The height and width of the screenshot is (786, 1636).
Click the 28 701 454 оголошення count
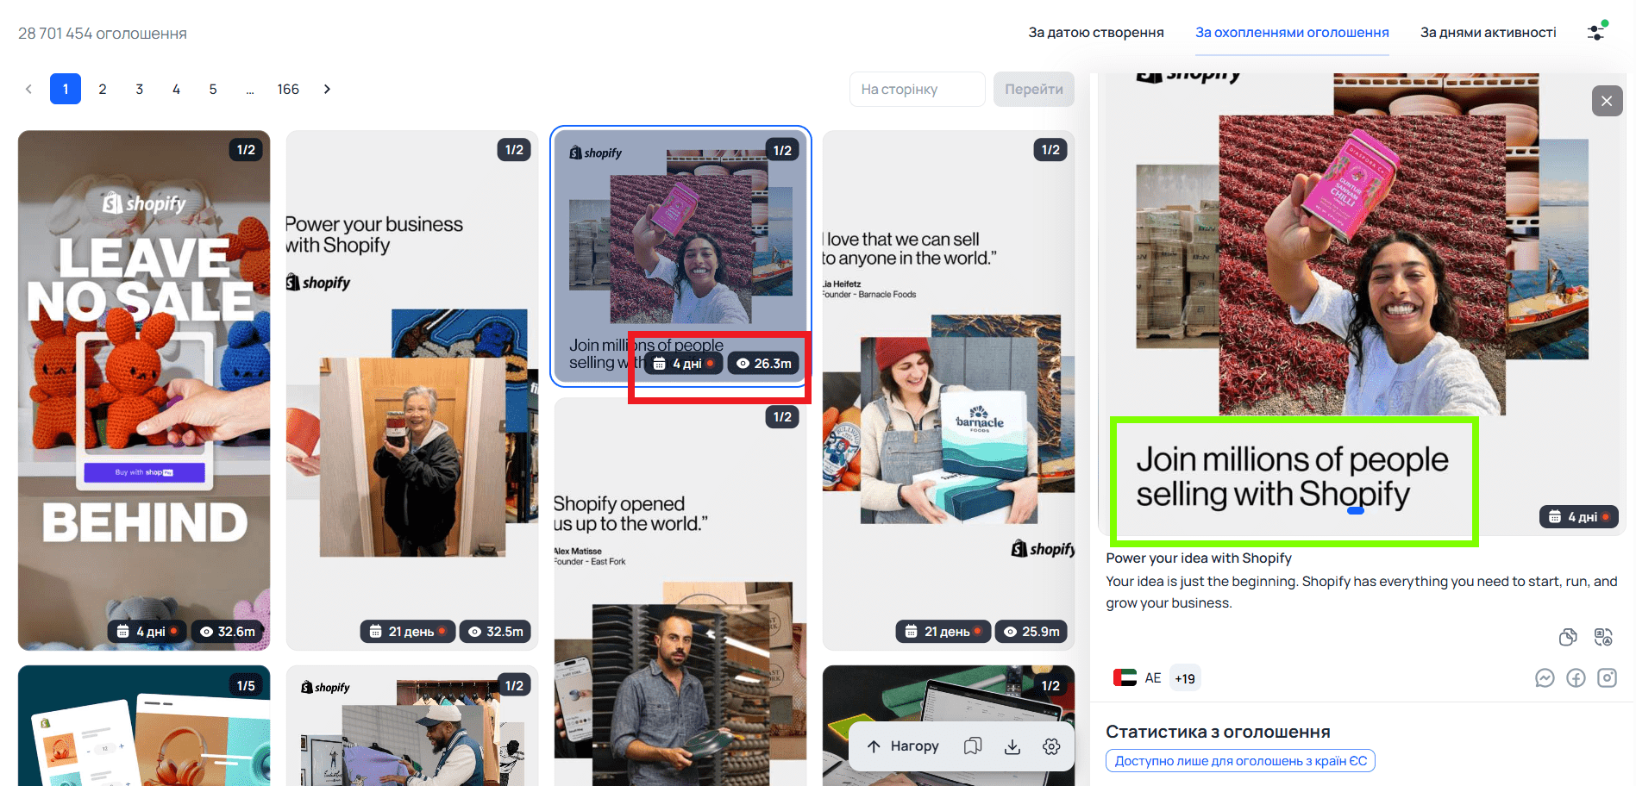103,34
